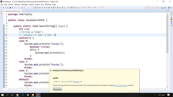Open the Project menu
The height and width of the screenshot is (97, 173).
[x=37, y=5]
